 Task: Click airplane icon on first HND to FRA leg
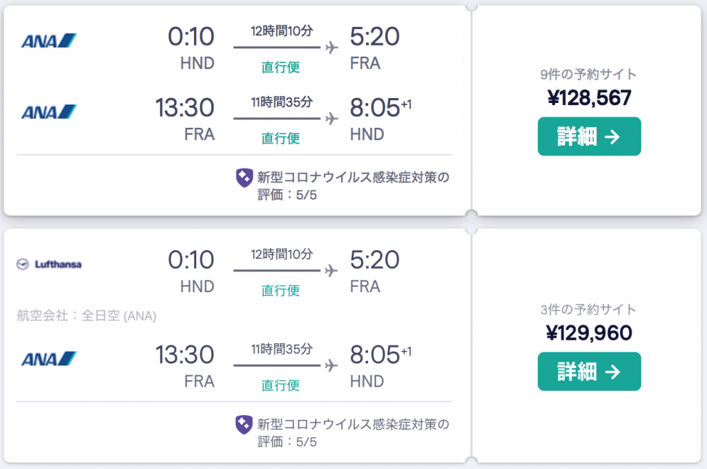pos(331,47)
